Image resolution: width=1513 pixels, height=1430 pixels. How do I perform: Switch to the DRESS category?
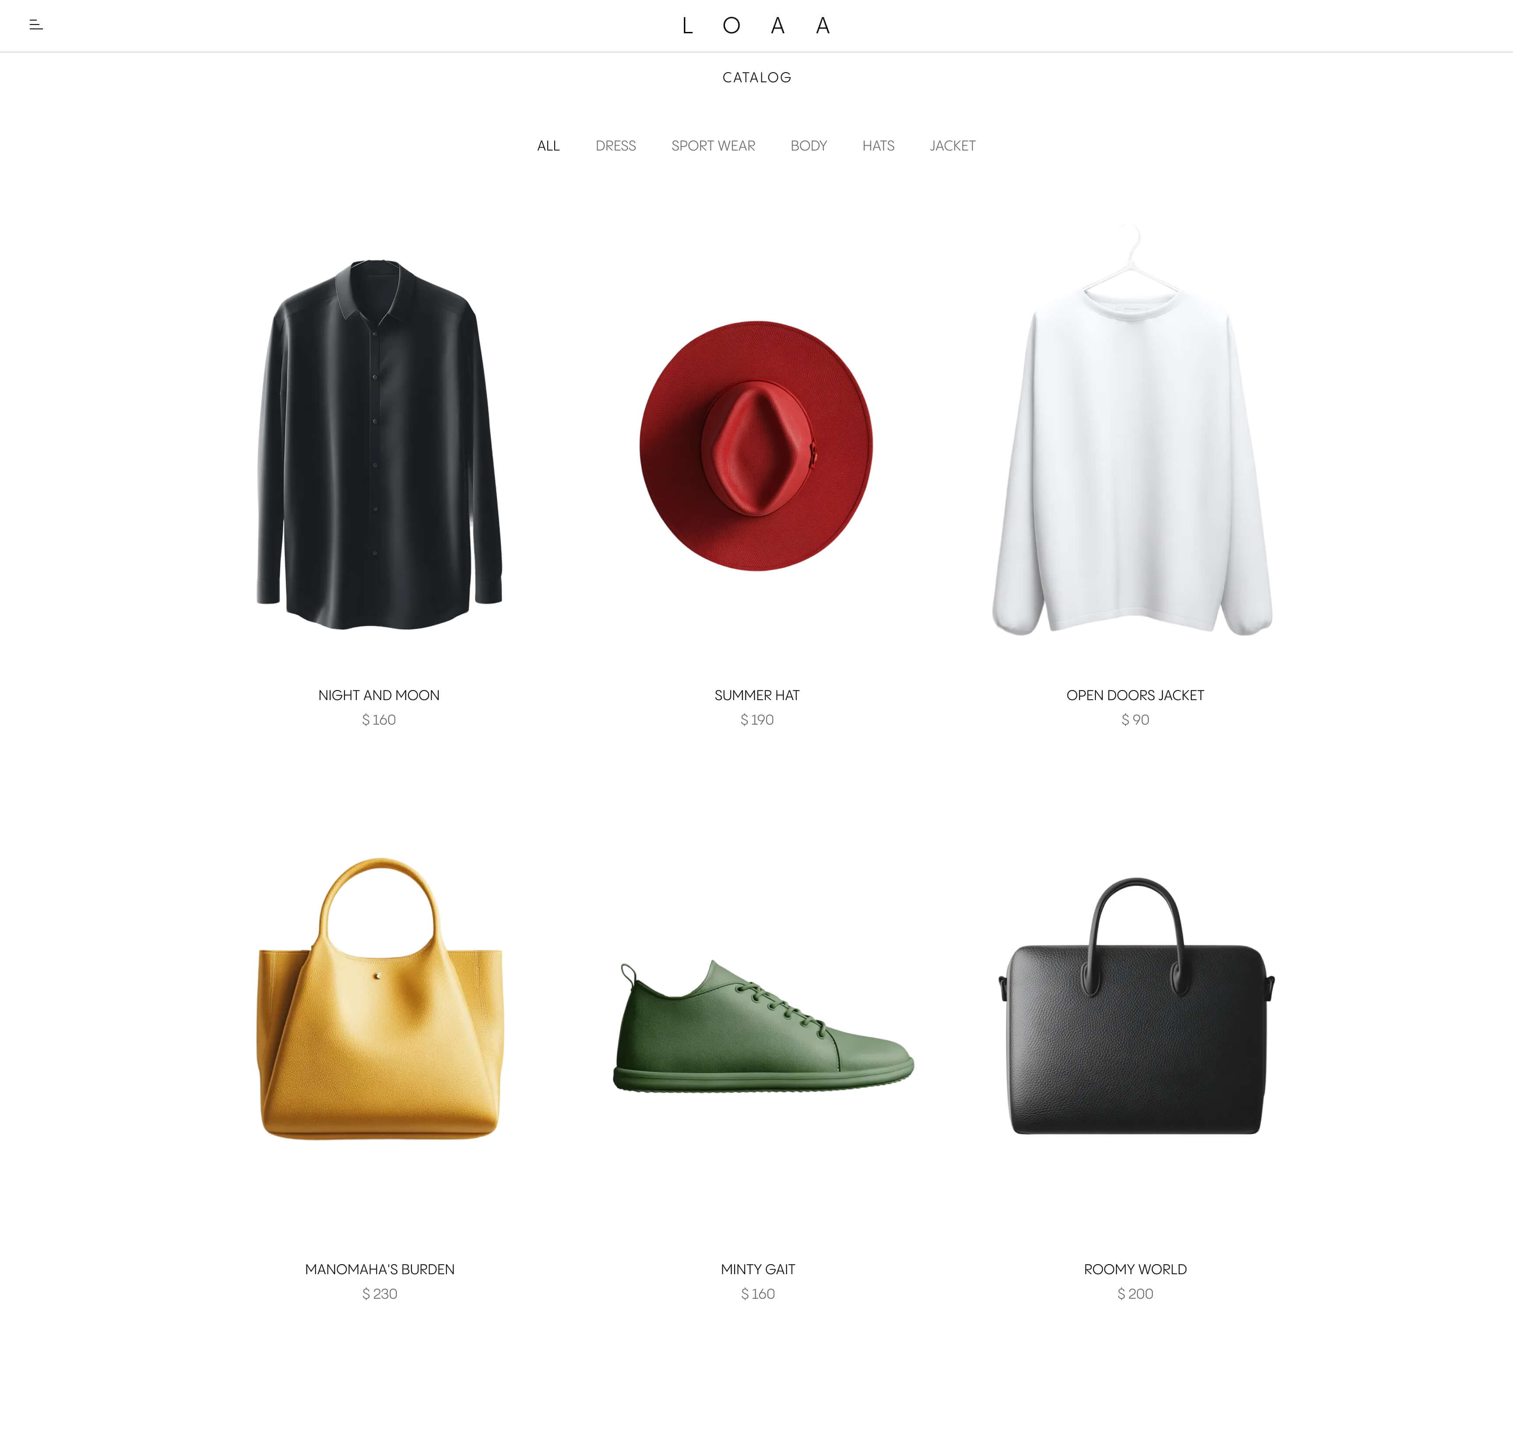616,146
